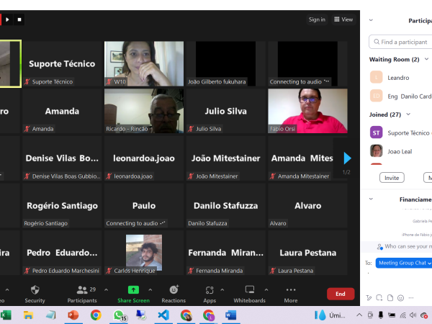Select the Laura Pestana tile
Viewport: 432px width, 324px height.
click(x=307, y=253)
